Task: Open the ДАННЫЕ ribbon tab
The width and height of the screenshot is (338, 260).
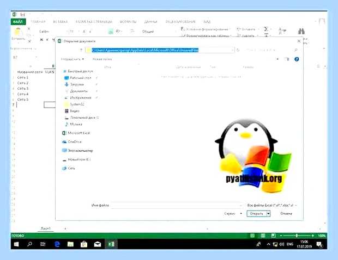Action: point(150,22)
